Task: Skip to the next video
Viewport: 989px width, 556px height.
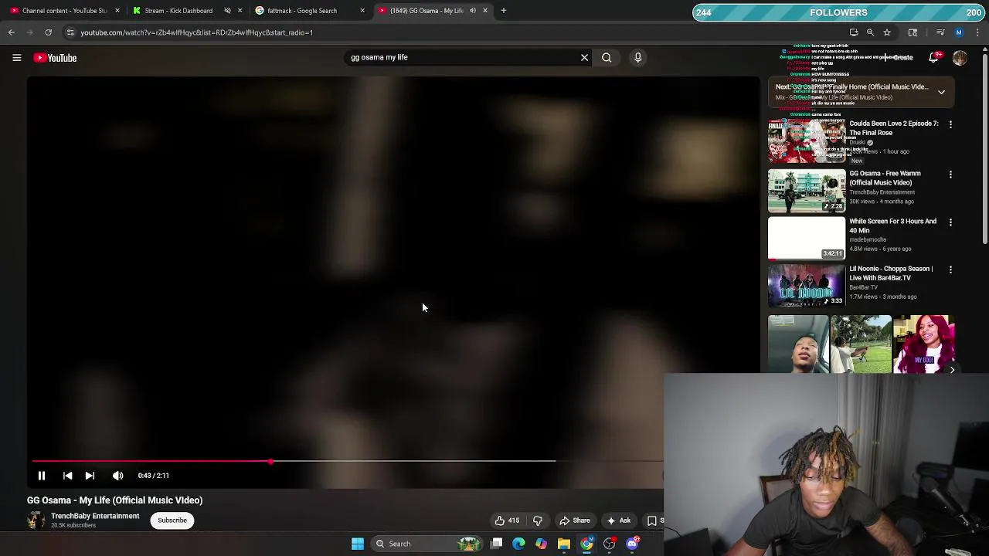Action: pyautogui.click(x=90, y=476)
